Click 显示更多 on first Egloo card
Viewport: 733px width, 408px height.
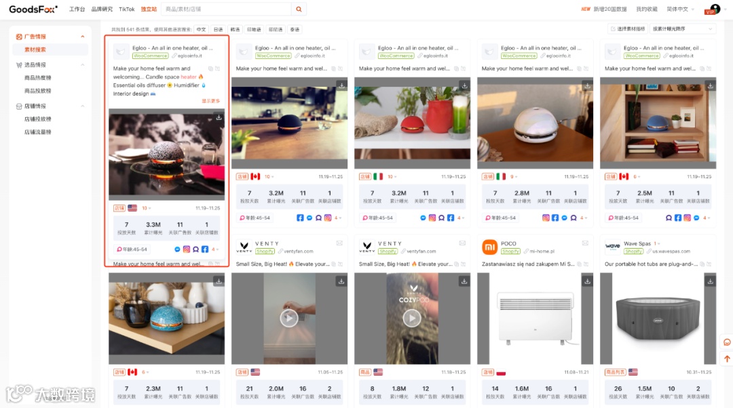[211, 101]
